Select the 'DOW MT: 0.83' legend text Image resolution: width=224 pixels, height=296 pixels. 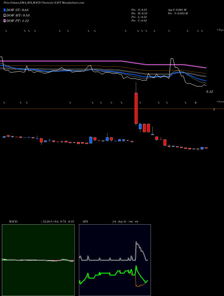coord(18,16)
